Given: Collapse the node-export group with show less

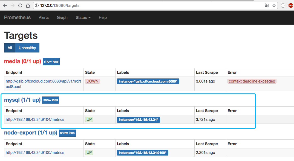Looking at the screenshot, I should coord(67,133).
